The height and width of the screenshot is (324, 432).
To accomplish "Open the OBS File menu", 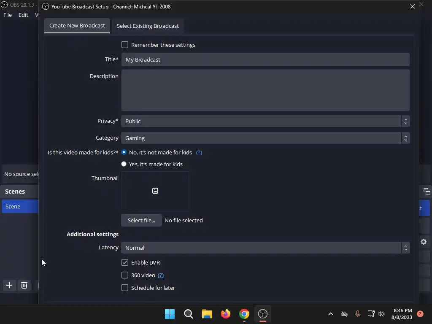I will point(8,15).
